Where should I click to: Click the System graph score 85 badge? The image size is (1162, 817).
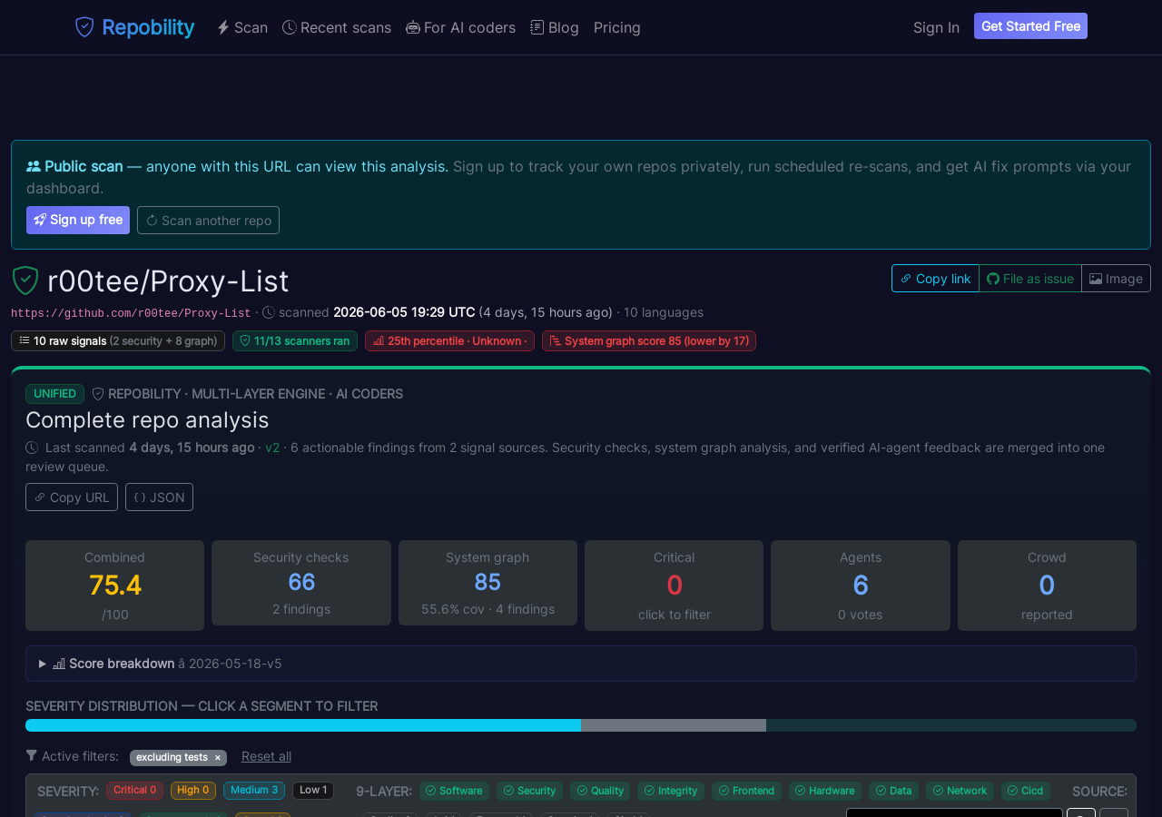pyautogui.click(x=649, y=341)
